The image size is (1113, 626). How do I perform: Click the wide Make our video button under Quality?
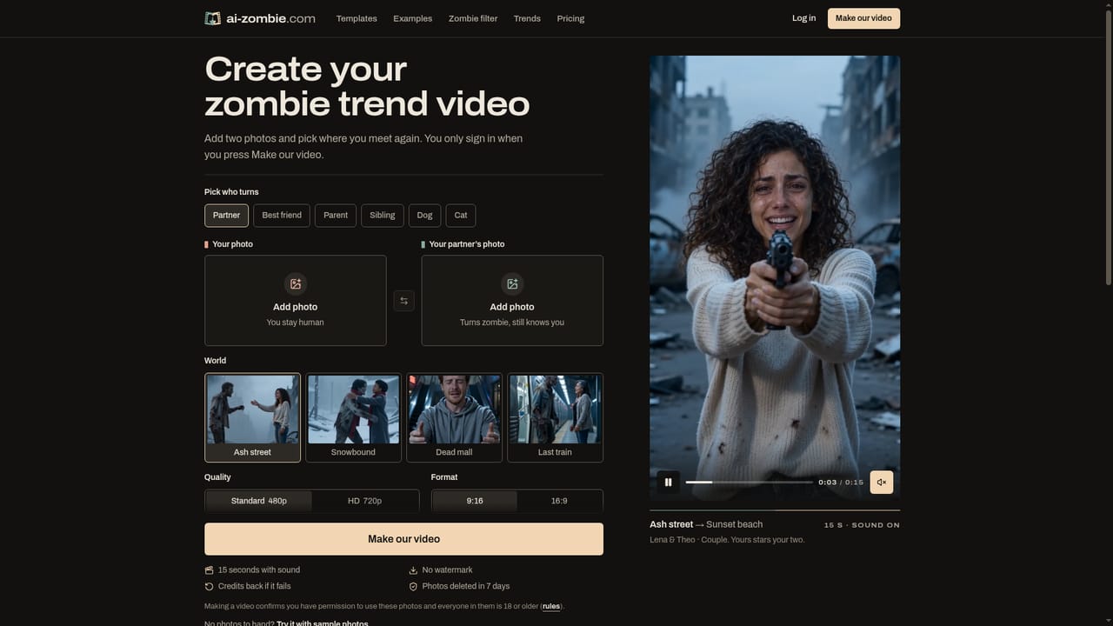(403, 539)
